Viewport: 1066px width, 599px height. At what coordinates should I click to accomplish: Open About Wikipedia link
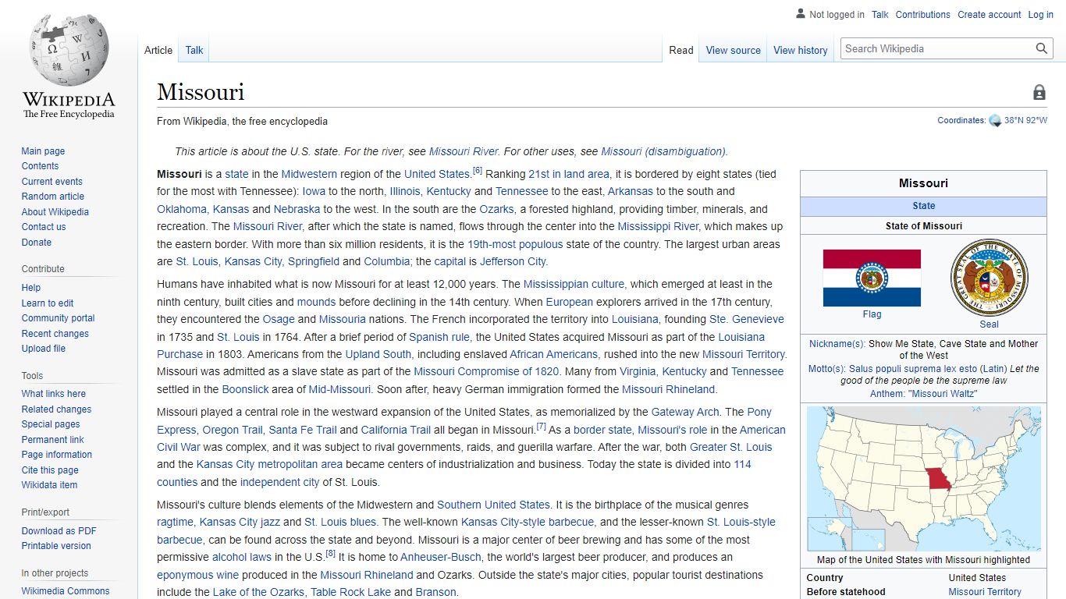tap(55, 212)
